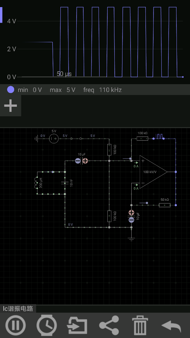Tap the 50 µs time scale label
190x338 pixels.
click(x=64, y=74)
